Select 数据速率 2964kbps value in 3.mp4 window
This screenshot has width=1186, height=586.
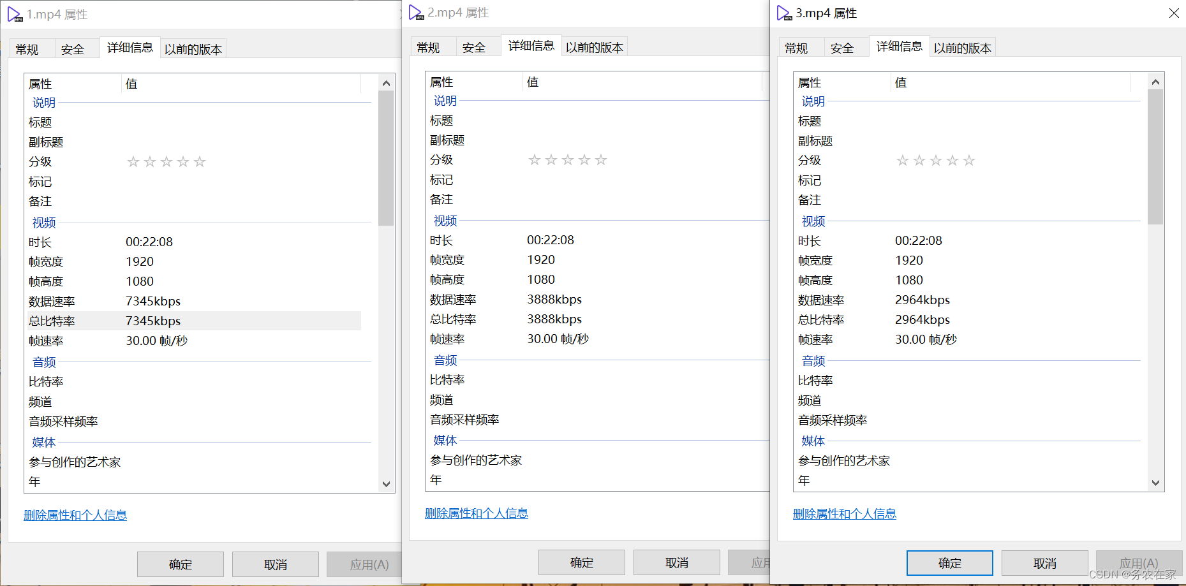coord(923,300)
